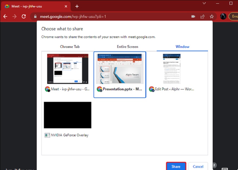Open the tab search chevron

[204, 3]
